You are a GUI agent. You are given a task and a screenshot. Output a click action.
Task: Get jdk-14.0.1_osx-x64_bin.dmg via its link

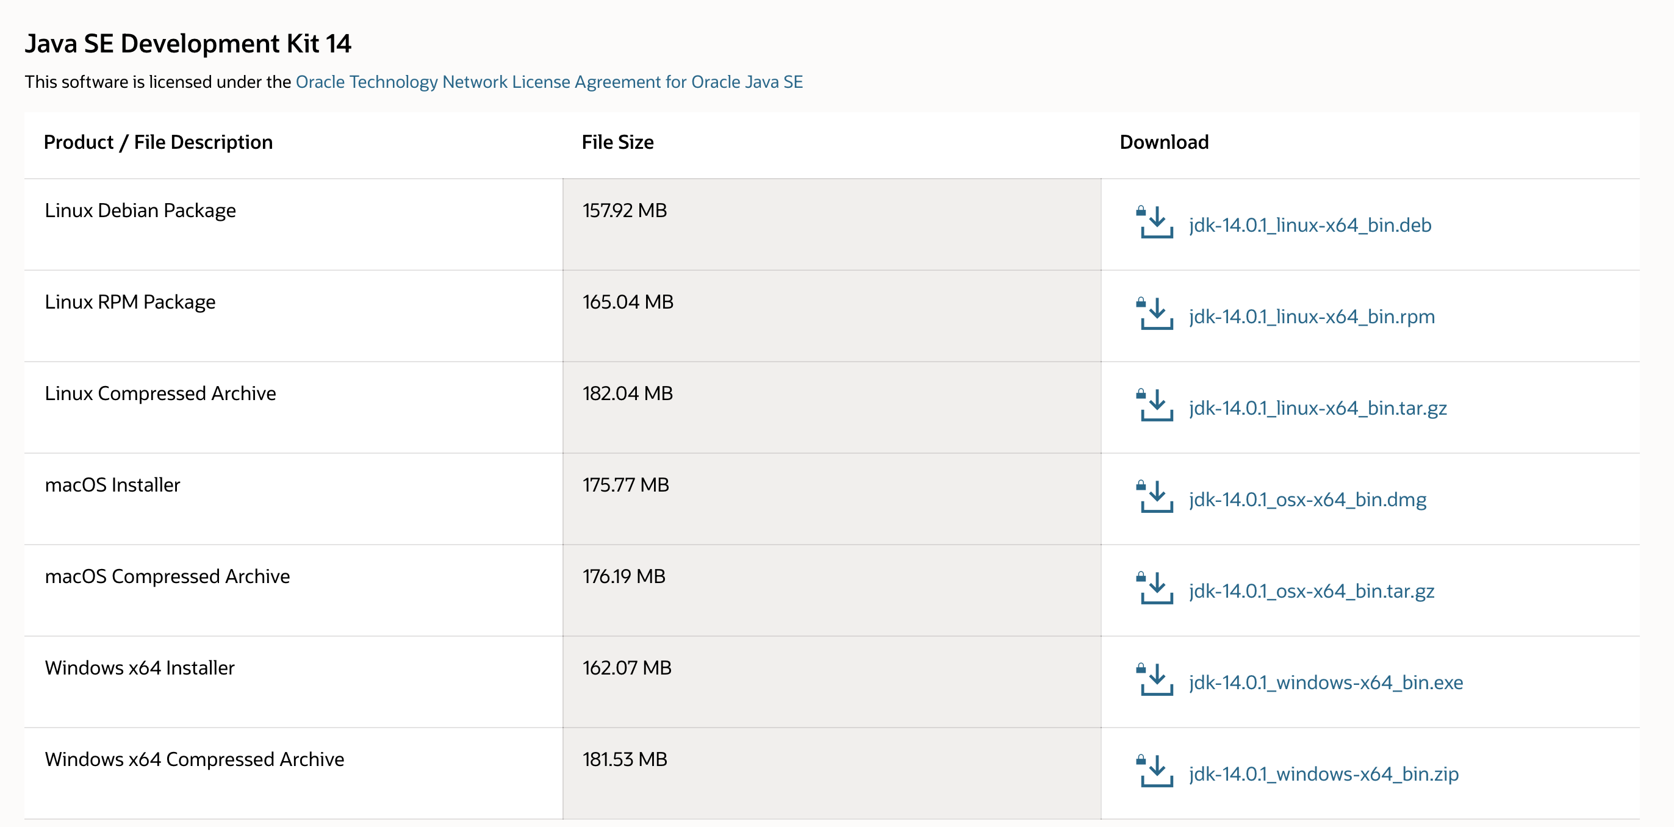1307,499
